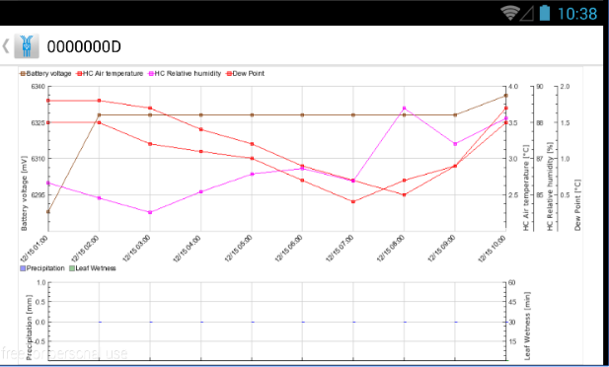
Task: Tap the brown battery voltage point at 01:00
Action: click(48, 212)
